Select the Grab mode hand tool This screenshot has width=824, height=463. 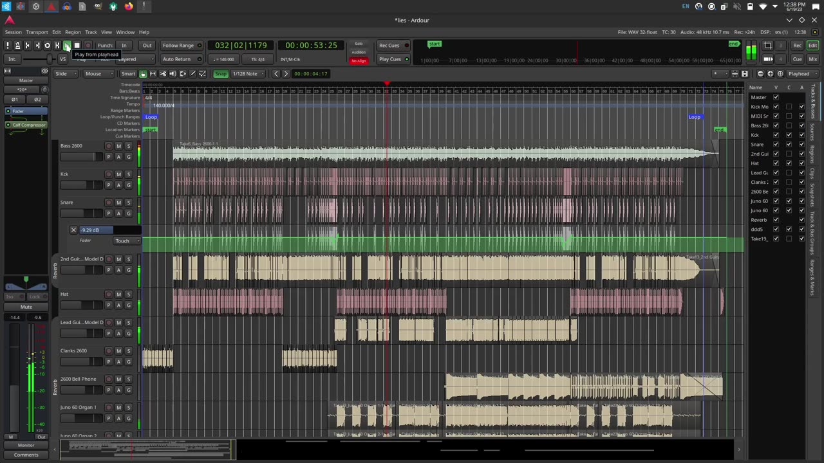(143, 74)
